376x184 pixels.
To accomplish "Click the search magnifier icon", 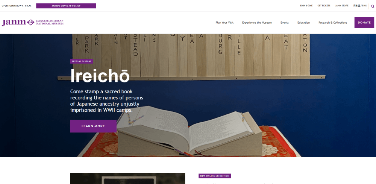I will tap(372, 6).
